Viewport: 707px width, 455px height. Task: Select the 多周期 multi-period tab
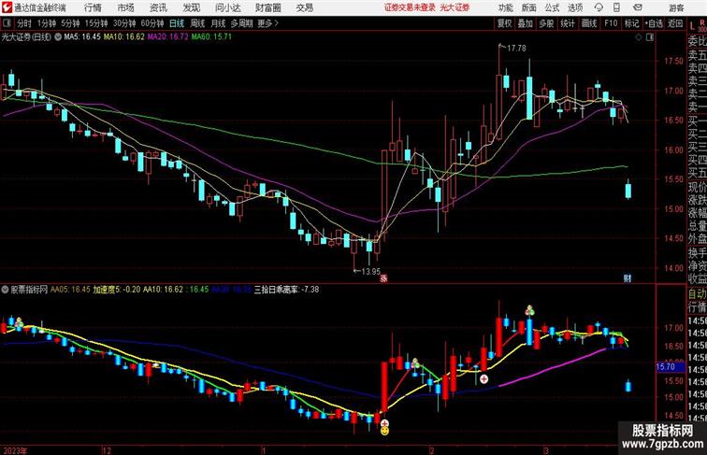point(241,23)
